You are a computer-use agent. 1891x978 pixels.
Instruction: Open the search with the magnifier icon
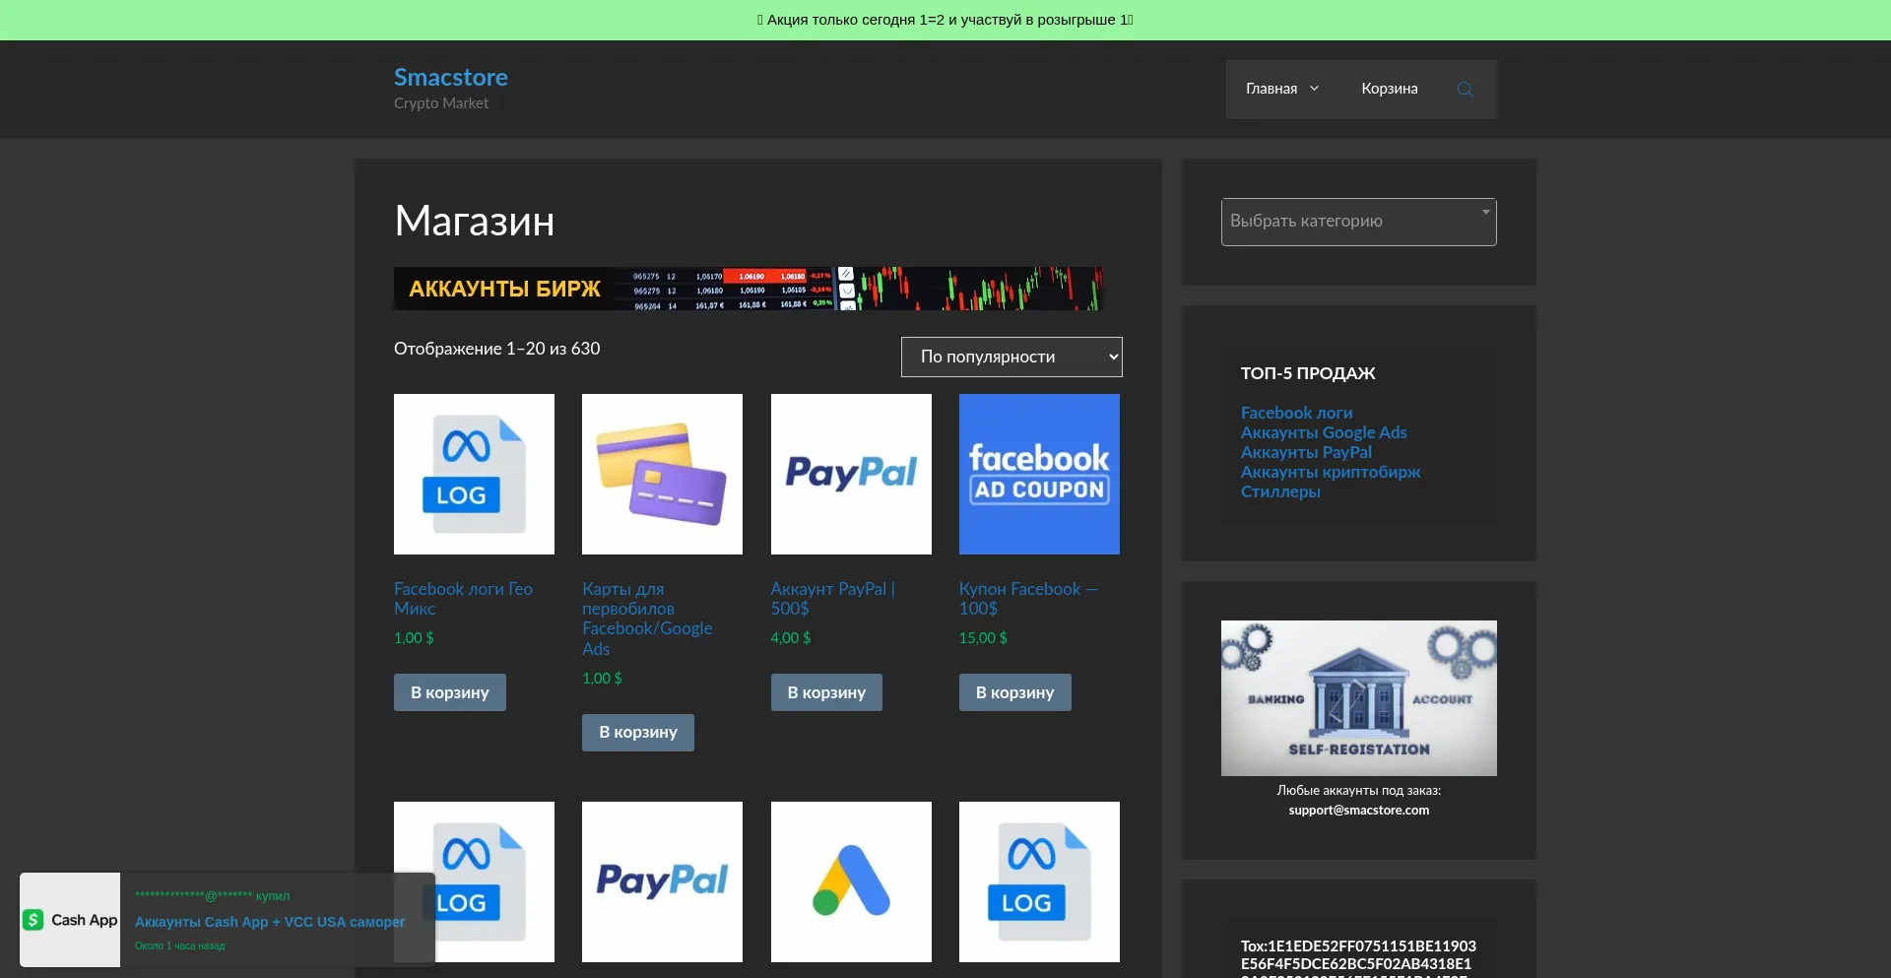coord(1465,89)
